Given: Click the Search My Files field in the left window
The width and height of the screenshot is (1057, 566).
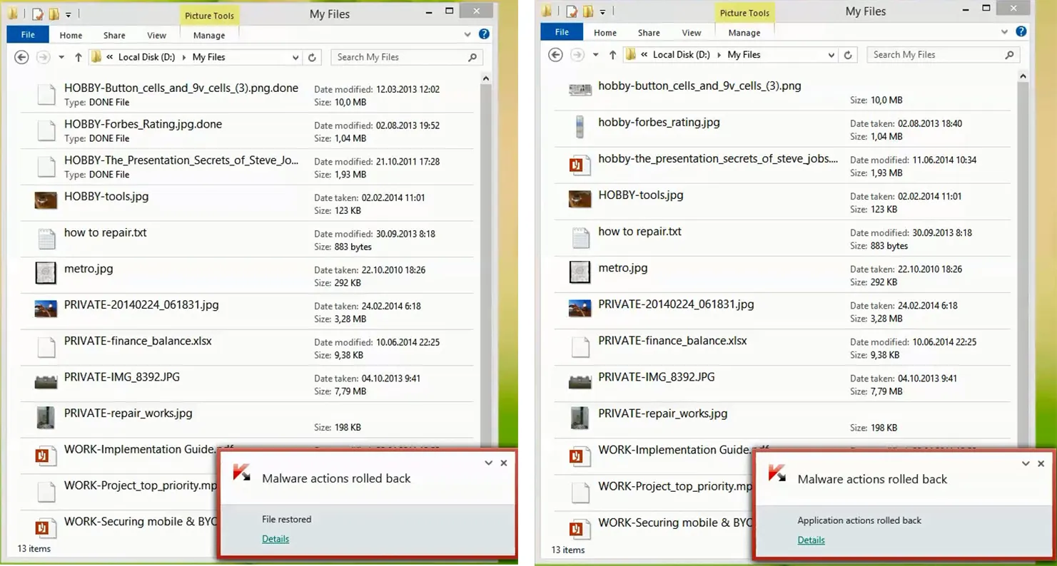Looking at the screenshot, I should click(x=398, y=57).
